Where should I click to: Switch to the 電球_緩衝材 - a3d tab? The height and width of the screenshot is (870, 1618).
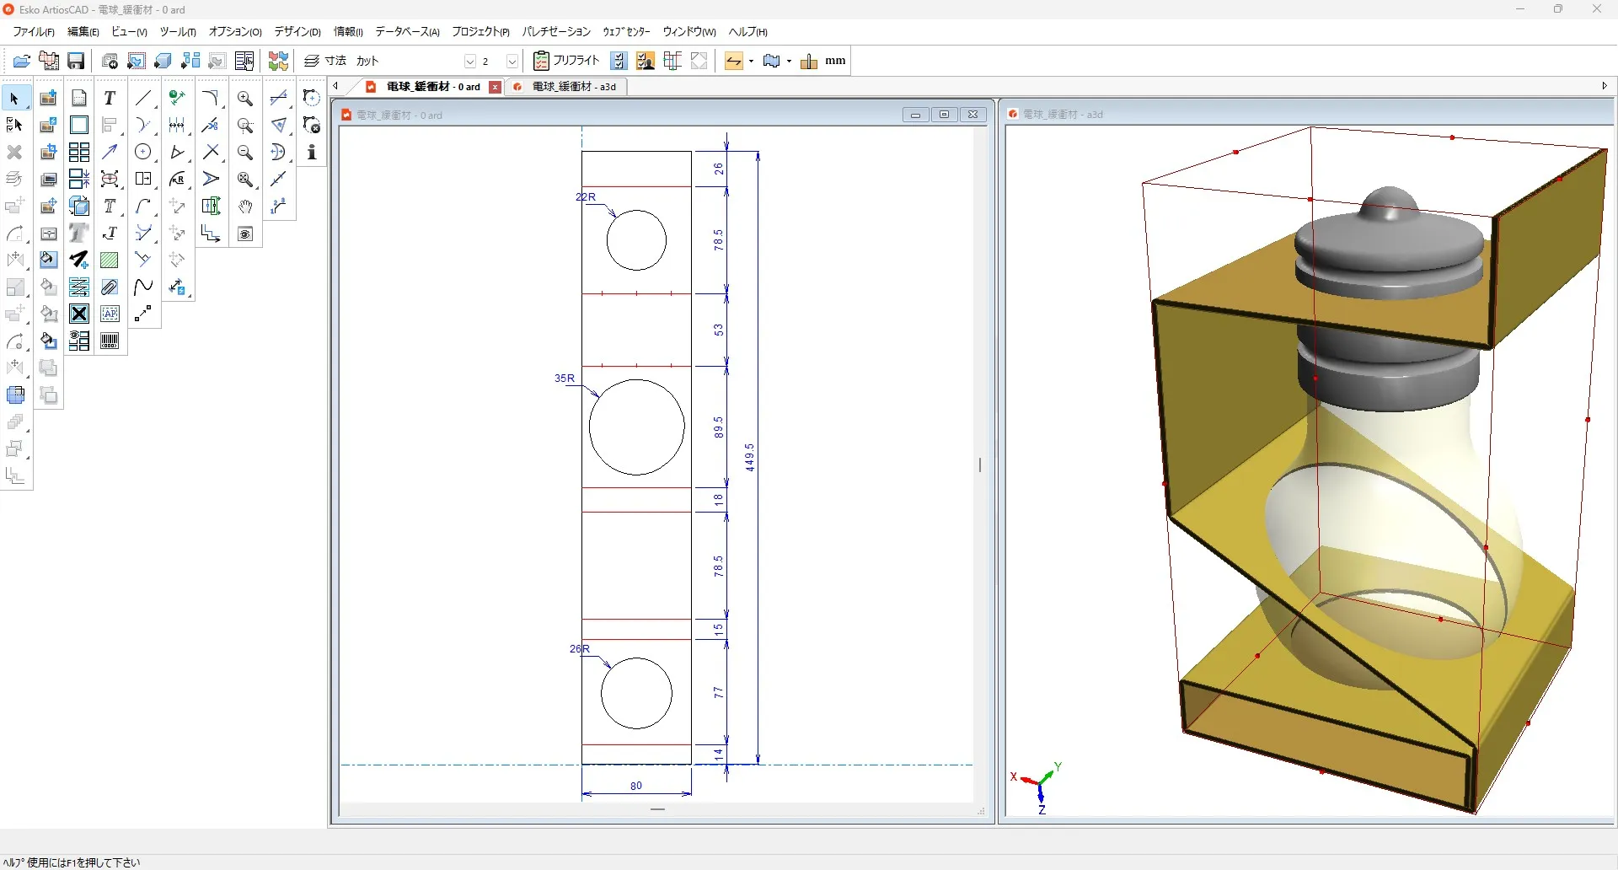pos(573,87)
